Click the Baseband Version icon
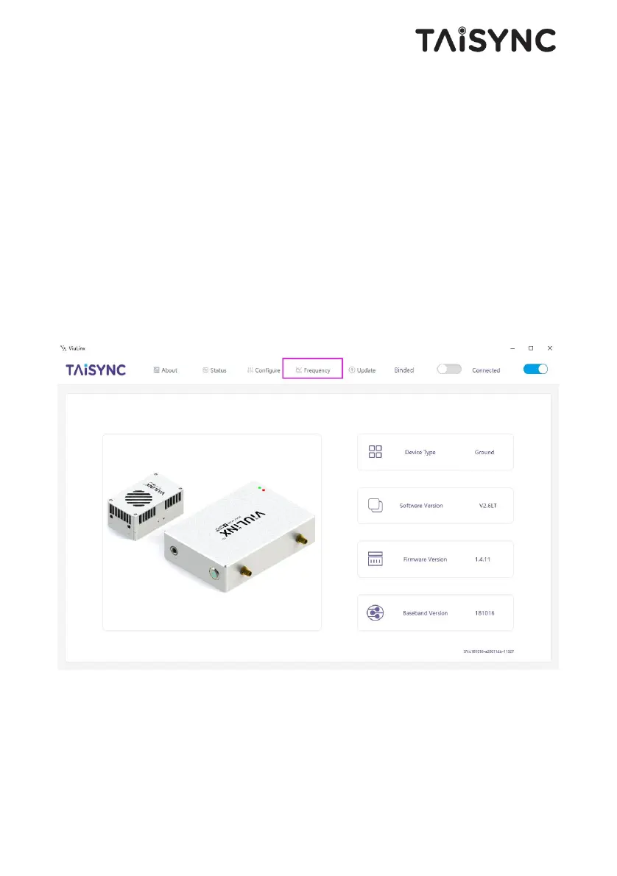The width and height of the screenshot is (617, 876). [x=376, y=613]
